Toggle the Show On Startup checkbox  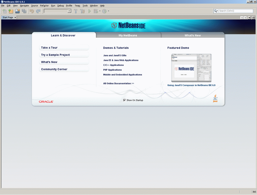(124, 100)
